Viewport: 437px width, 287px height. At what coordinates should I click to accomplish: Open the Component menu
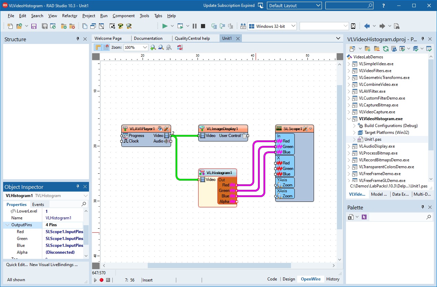[x=123, y=16]
